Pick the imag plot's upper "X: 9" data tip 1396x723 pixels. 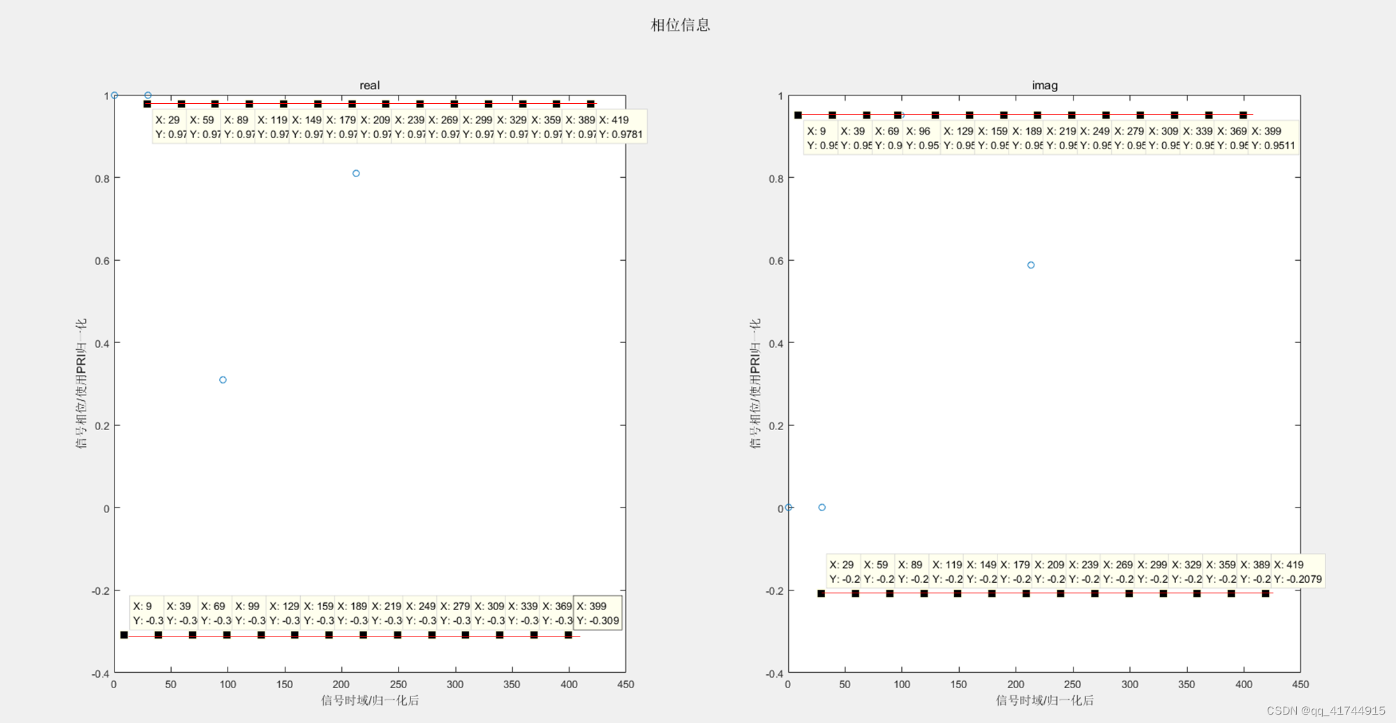coord(821,138)
